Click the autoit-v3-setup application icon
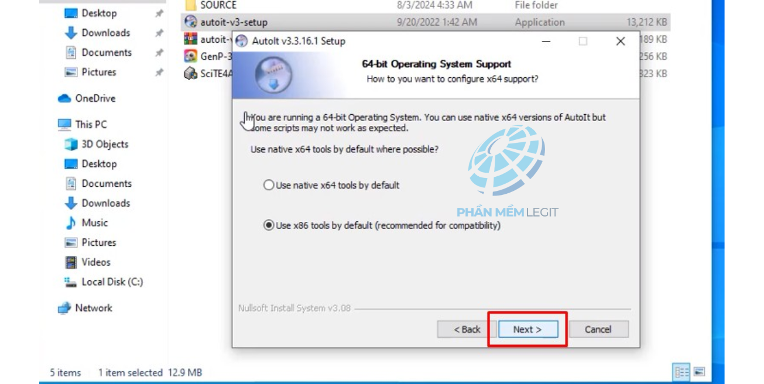Screen dimensions: 764x384 tap(190, 22)
